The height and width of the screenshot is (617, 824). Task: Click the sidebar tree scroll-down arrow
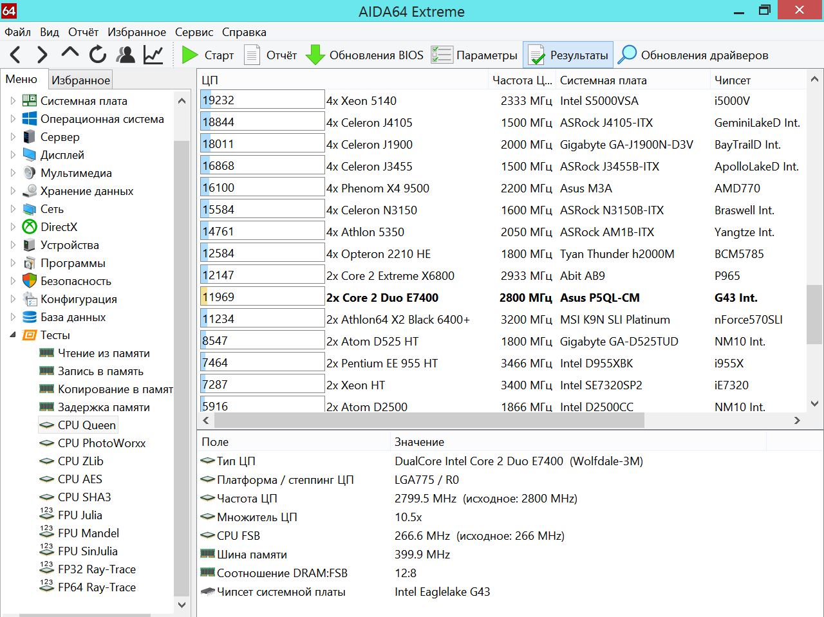tap(182, 605)
